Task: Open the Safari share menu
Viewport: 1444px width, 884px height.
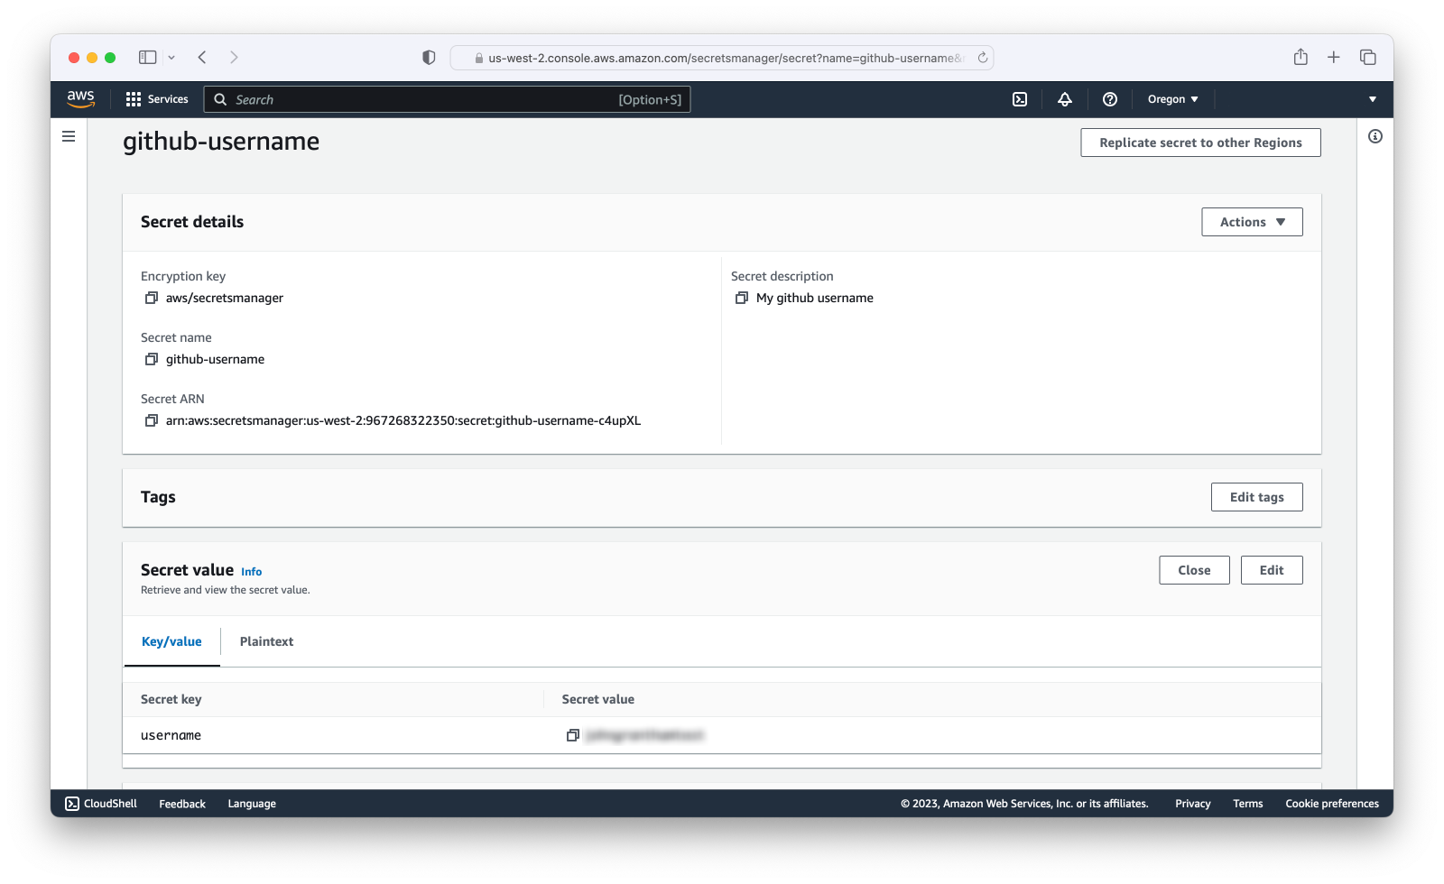Action: pyautogui.click(x=1301, y=57)
